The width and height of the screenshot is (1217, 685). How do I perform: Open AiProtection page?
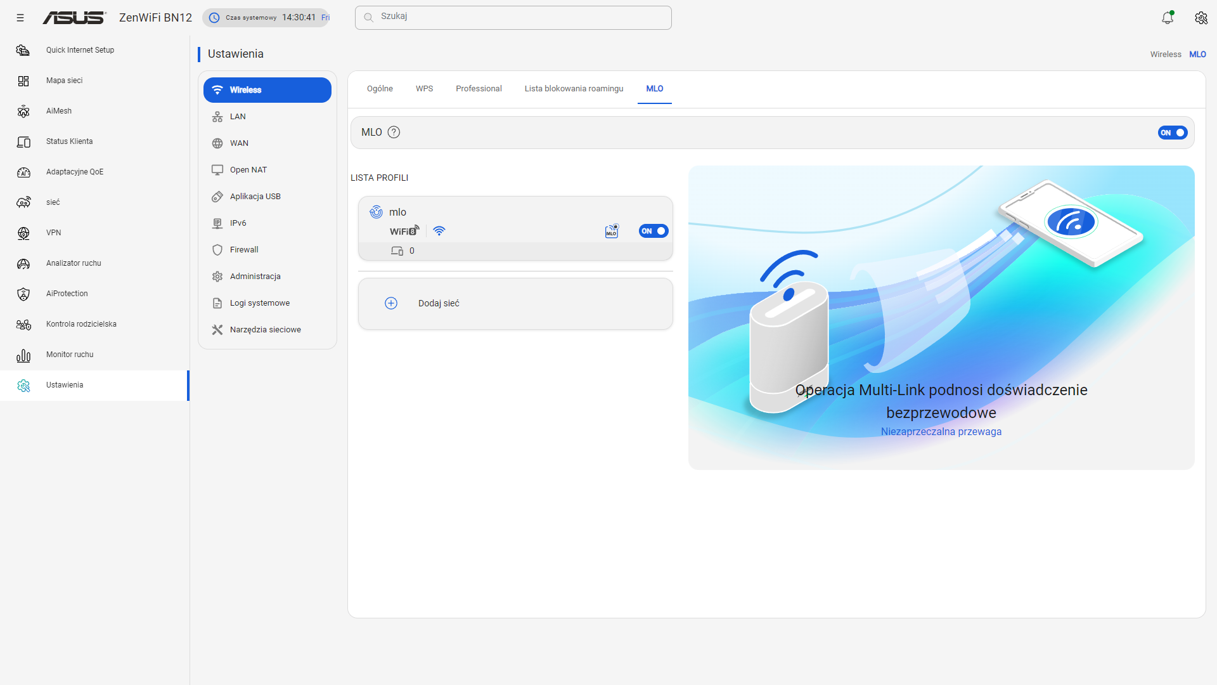coord(95,294)
